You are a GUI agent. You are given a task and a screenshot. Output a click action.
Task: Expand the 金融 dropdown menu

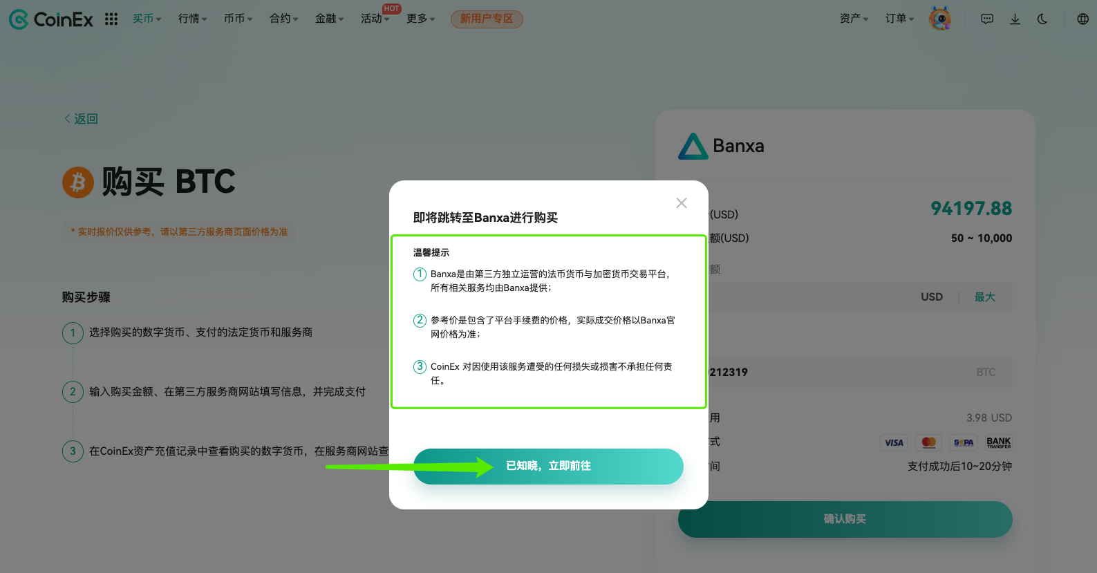[x=330, y=19]
